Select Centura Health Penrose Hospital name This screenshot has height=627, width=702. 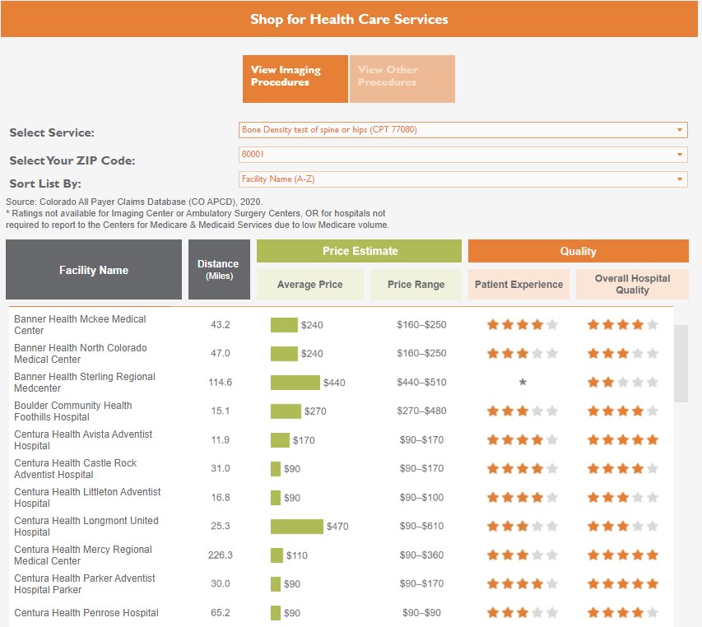point(86,613)
